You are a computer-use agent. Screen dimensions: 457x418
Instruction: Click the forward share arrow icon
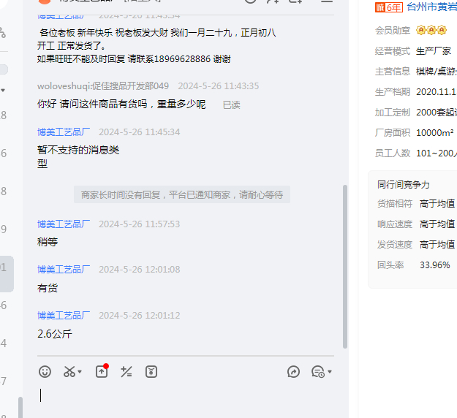(293, 372)
